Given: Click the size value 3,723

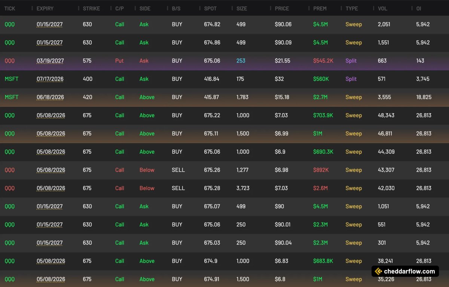Looking at the screenshot, I should [x=243, y=188].
